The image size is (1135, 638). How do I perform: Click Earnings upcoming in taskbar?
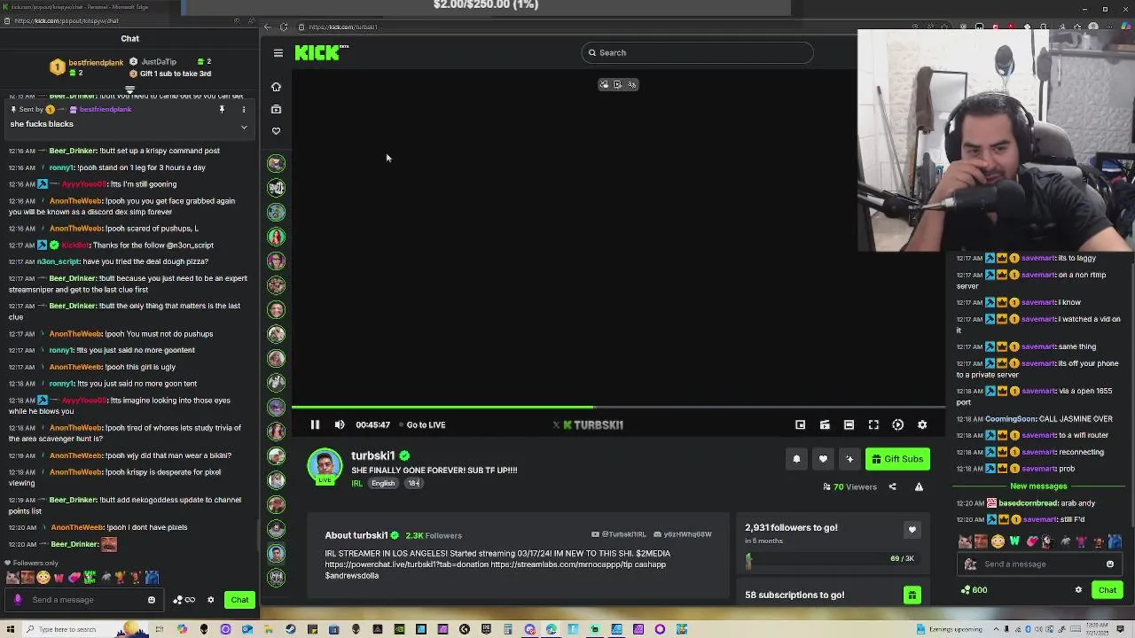tap(949, 630)
